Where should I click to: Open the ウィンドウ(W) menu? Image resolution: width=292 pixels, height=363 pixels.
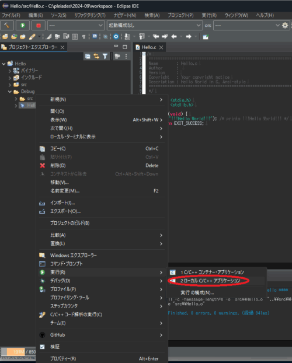236,15
